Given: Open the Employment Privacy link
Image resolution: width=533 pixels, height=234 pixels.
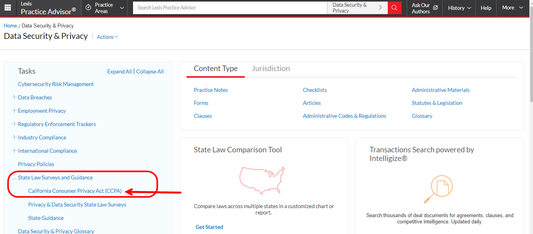Looking at the screenshot, I should tap(42, 111).
